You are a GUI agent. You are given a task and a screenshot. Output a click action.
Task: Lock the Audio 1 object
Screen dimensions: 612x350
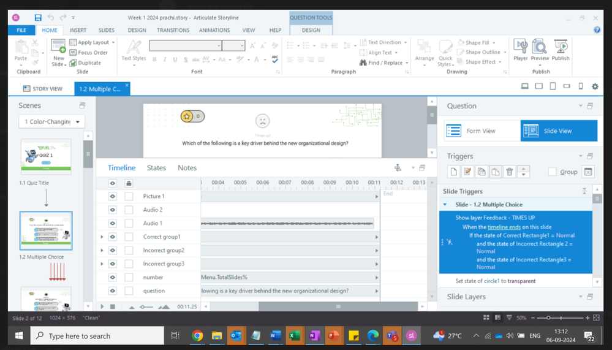pyautogui.click(x=129, y=223)
